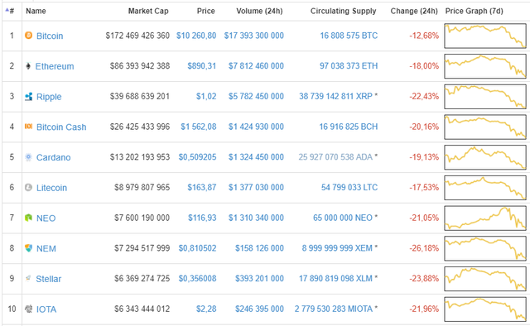Open the Bitcoin 7-day price graph
Screen dimensions: 530x326
pyautogui.click(x=485, y=36)
